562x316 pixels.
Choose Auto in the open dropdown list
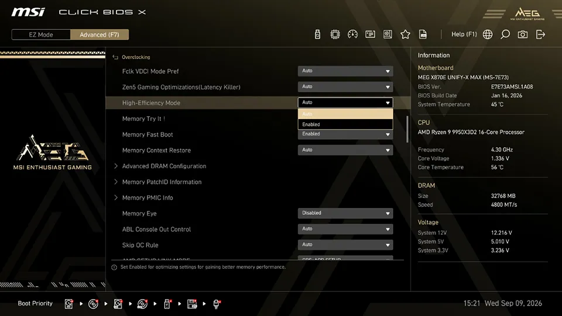[345, 114]
